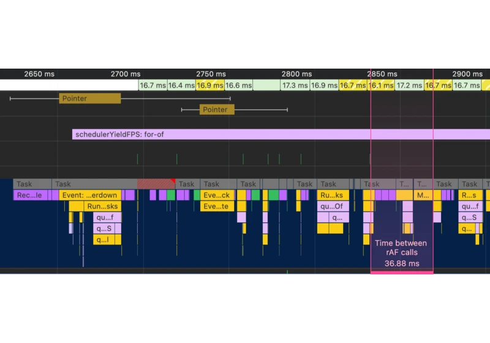The width and height of the screenshot is (490, 343).
Task: Select the R...s block
Action: [470, 195]
